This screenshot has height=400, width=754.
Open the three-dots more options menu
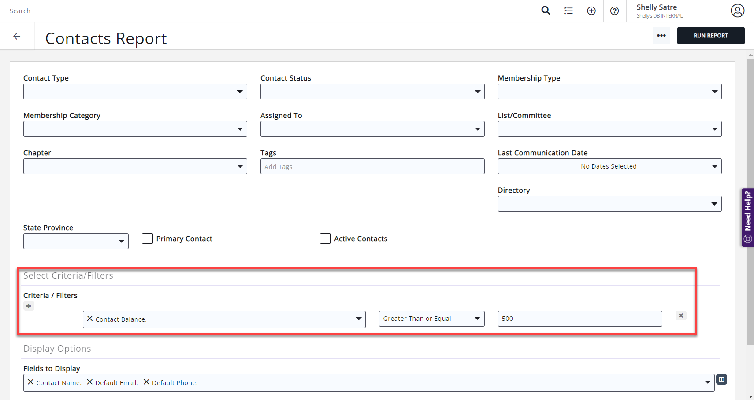pyautogui.click(x=661, y=36)
